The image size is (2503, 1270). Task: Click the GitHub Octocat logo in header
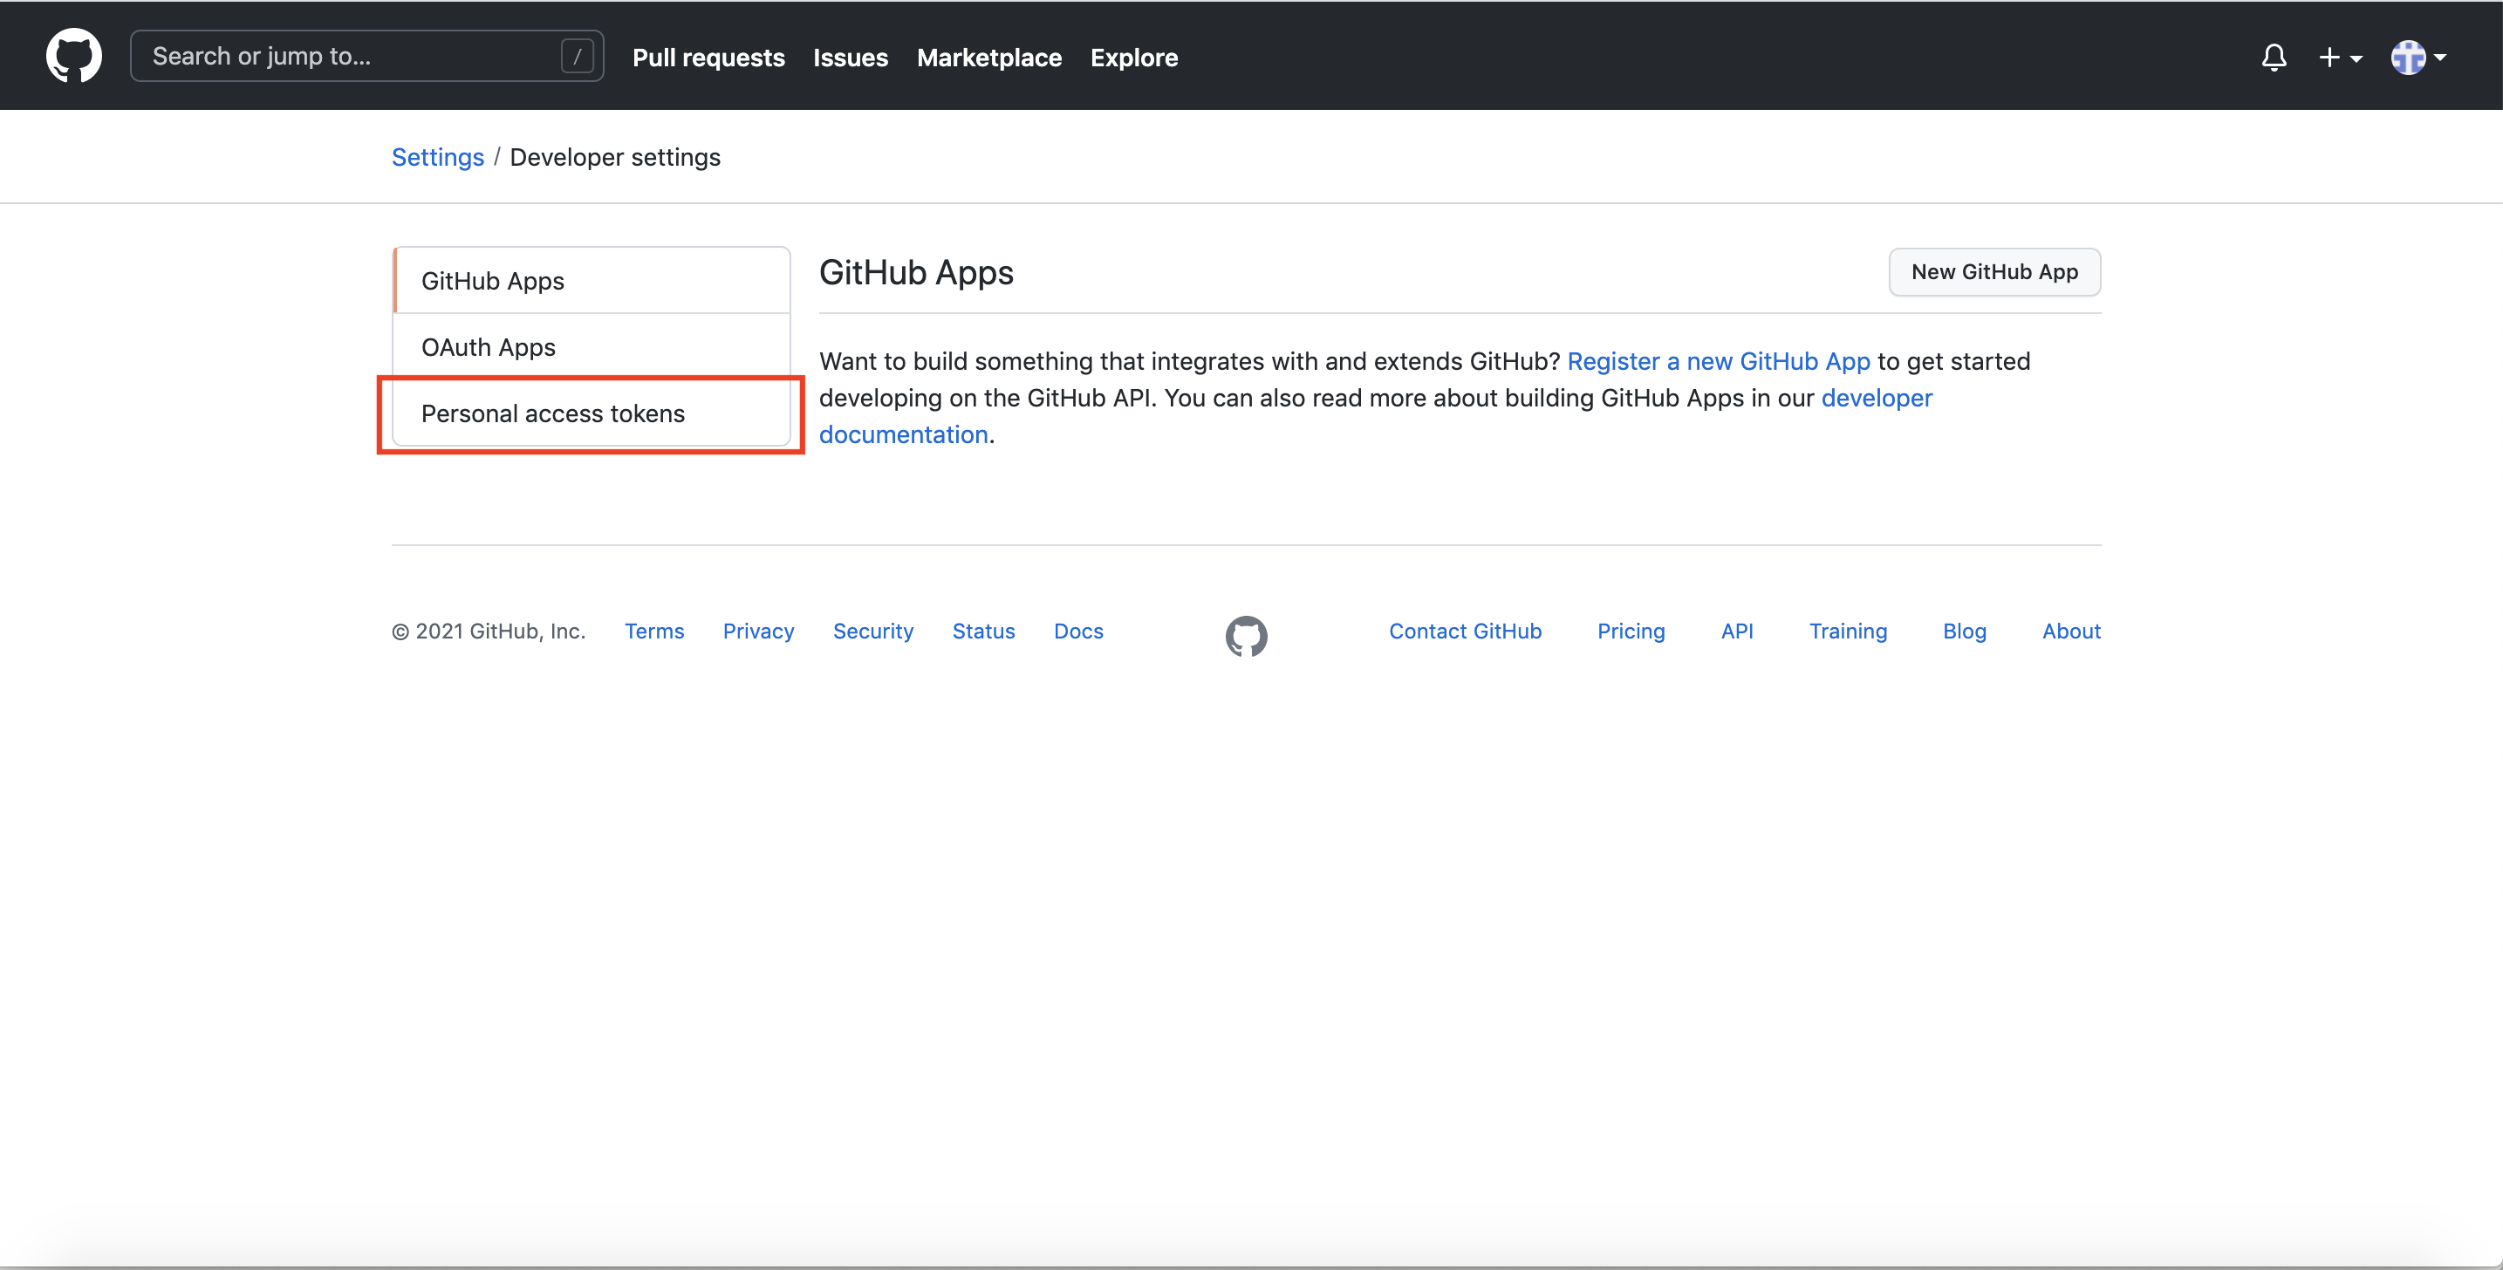click(x=74, y=57)
